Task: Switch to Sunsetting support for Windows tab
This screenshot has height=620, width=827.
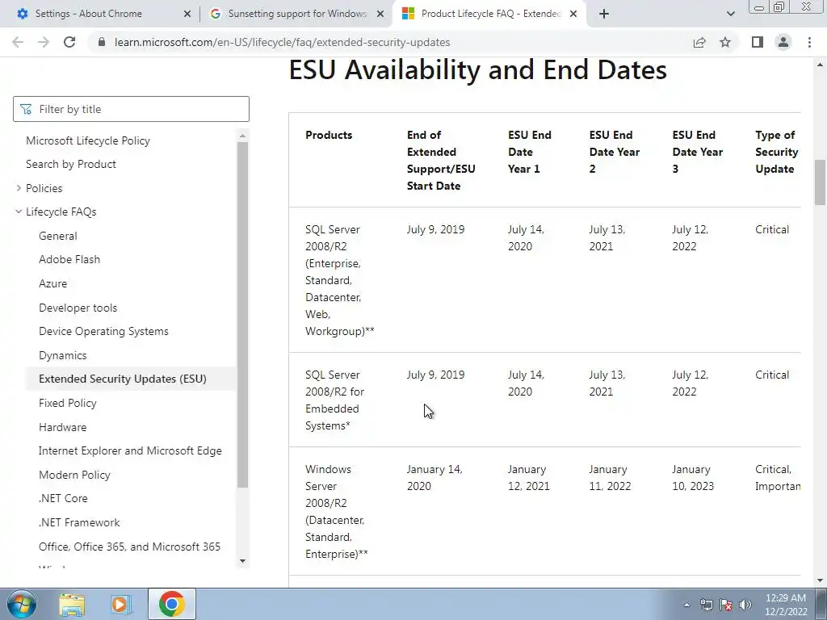Action: click(x=297, y=14)
